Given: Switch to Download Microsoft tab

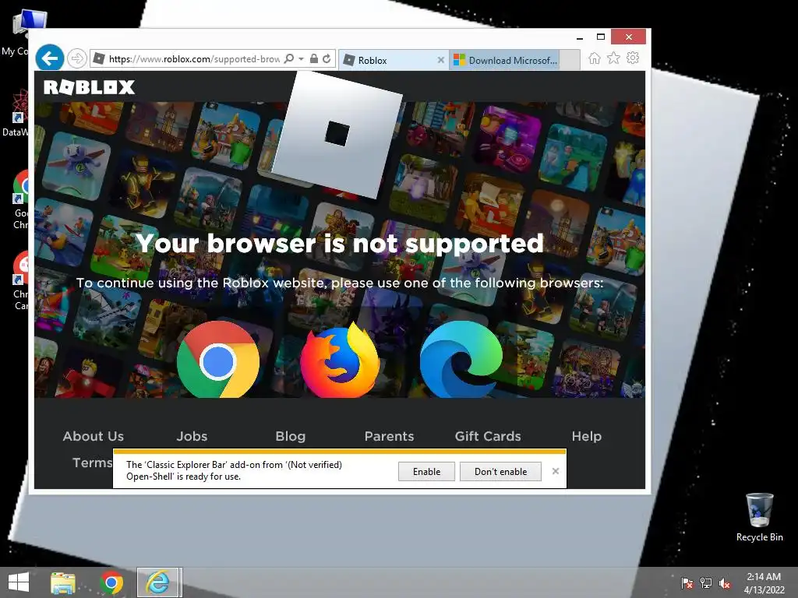Looking at the screenshot, I should coord(505,60).
